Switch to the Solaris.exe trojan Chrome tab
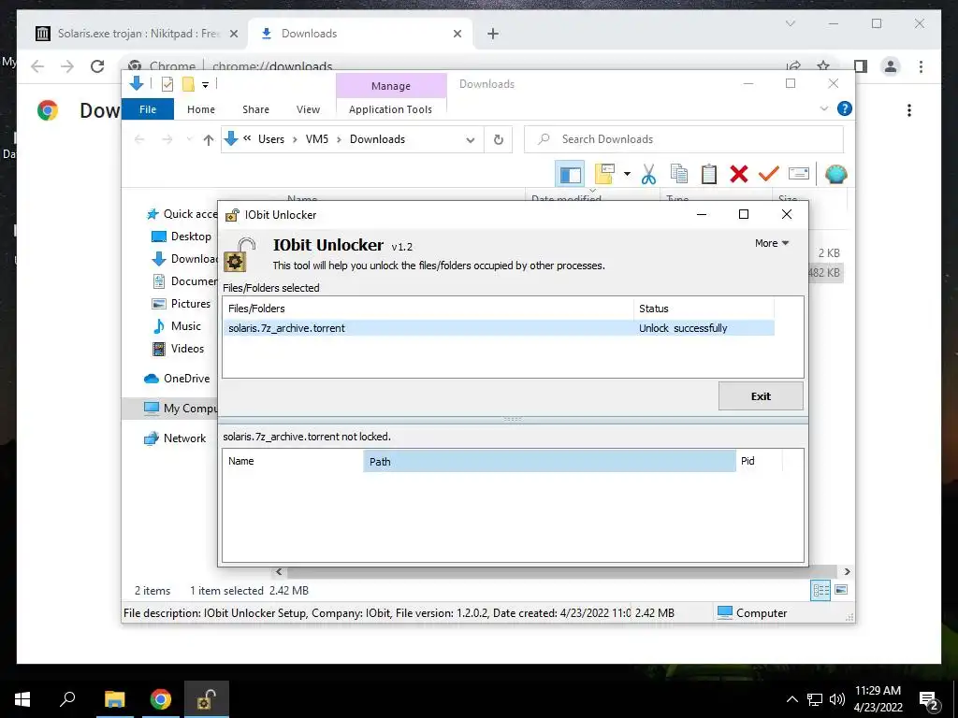The height and width of the screenshot is (718, 958). click(137, 34)
